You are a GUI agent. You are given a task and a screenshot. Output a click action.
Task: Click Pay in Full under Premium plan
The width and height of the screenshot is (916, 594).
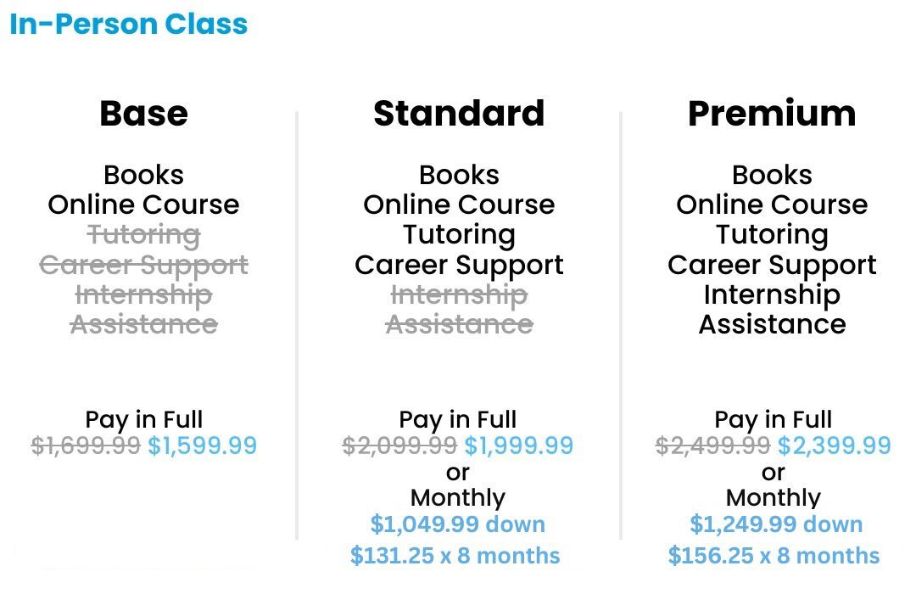pos(774,419)
